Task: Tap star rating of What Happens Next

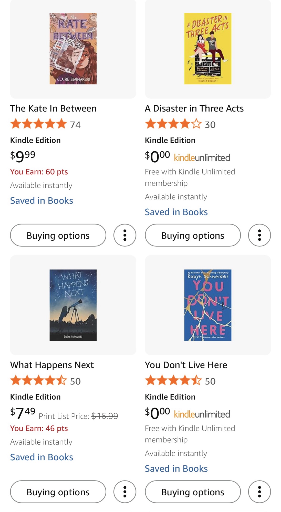Action: [38, 381]
